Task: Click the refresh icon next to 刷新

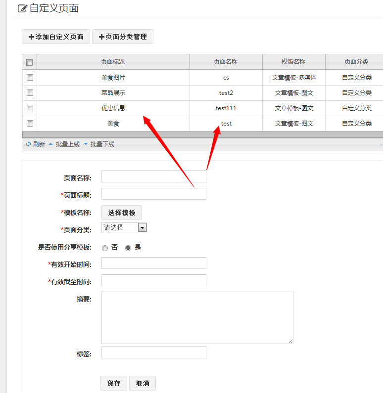Action: (28, 144)
